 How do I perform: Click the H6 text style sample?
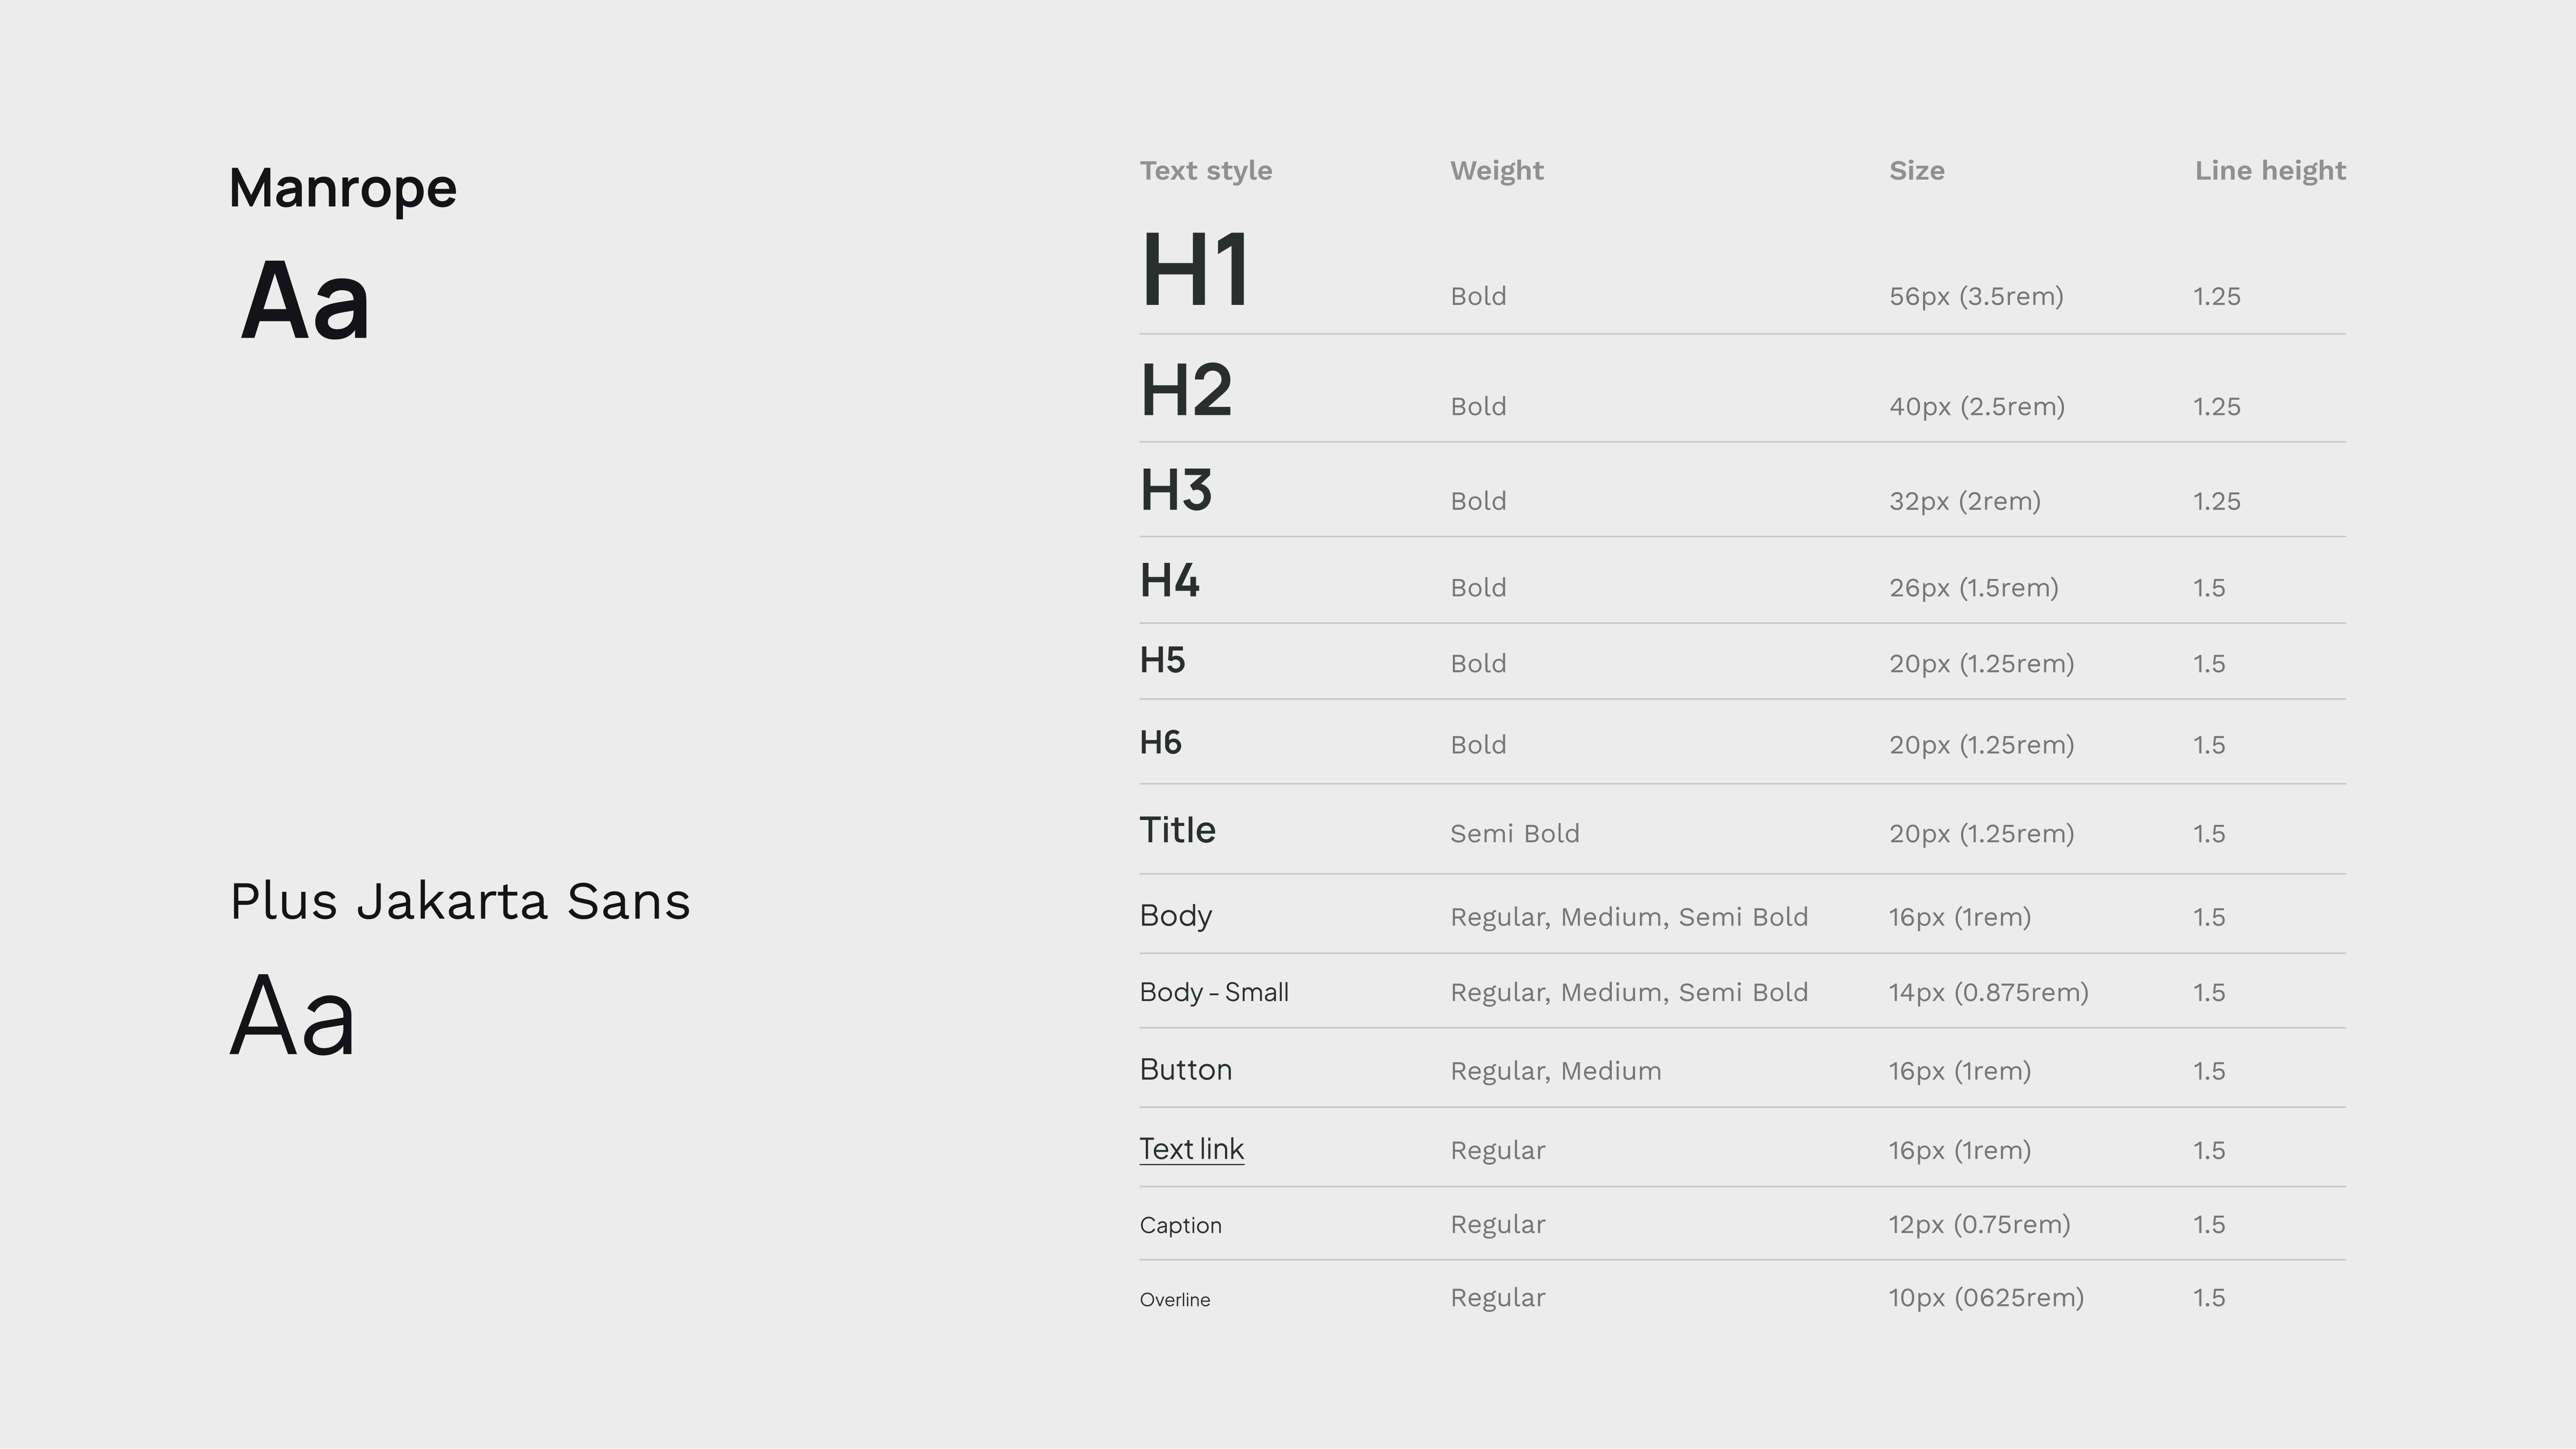pos(1161,743)
